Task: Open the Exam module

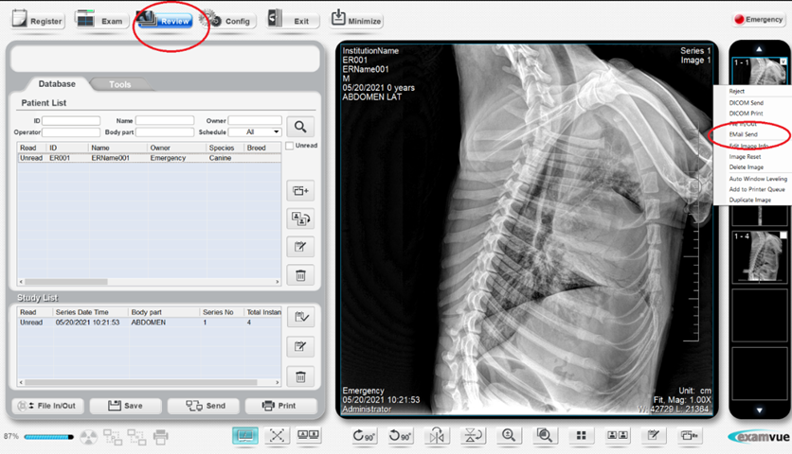Action: click(x=101, y=21)
